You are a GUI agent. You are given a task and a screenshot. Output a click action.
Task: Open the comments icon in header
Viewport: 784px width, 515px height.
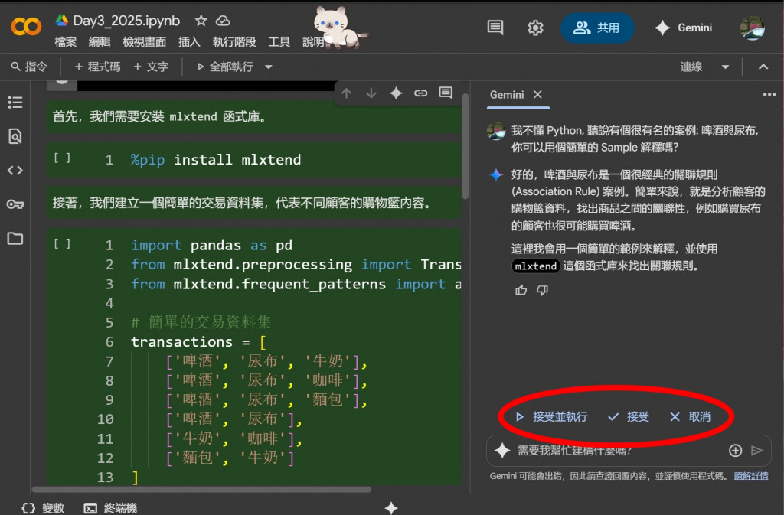click(495, 28)
